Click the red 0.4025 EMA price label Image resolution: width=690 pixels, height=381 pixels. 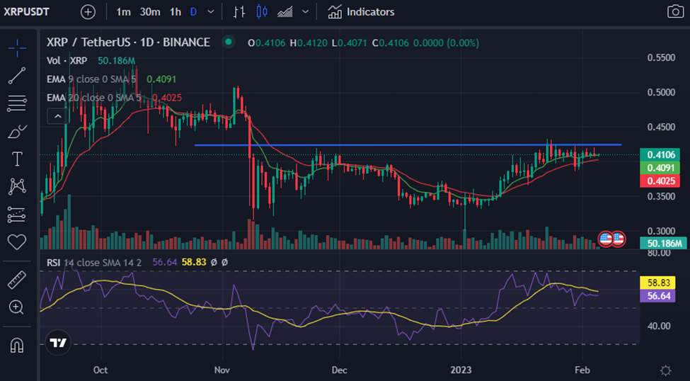(660, 181)
